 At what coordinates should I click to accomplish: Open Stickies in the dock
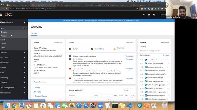(x=122, y=106)
